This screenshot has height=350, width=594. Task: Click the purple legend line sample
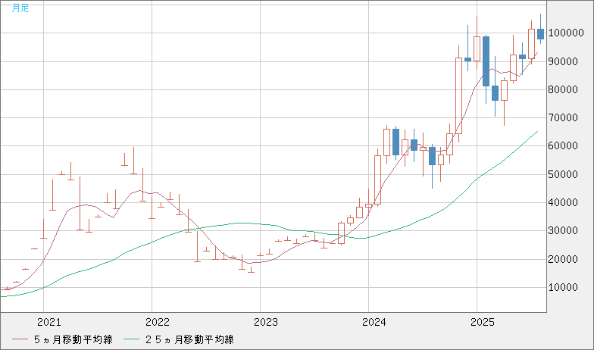tap(20, 339)
